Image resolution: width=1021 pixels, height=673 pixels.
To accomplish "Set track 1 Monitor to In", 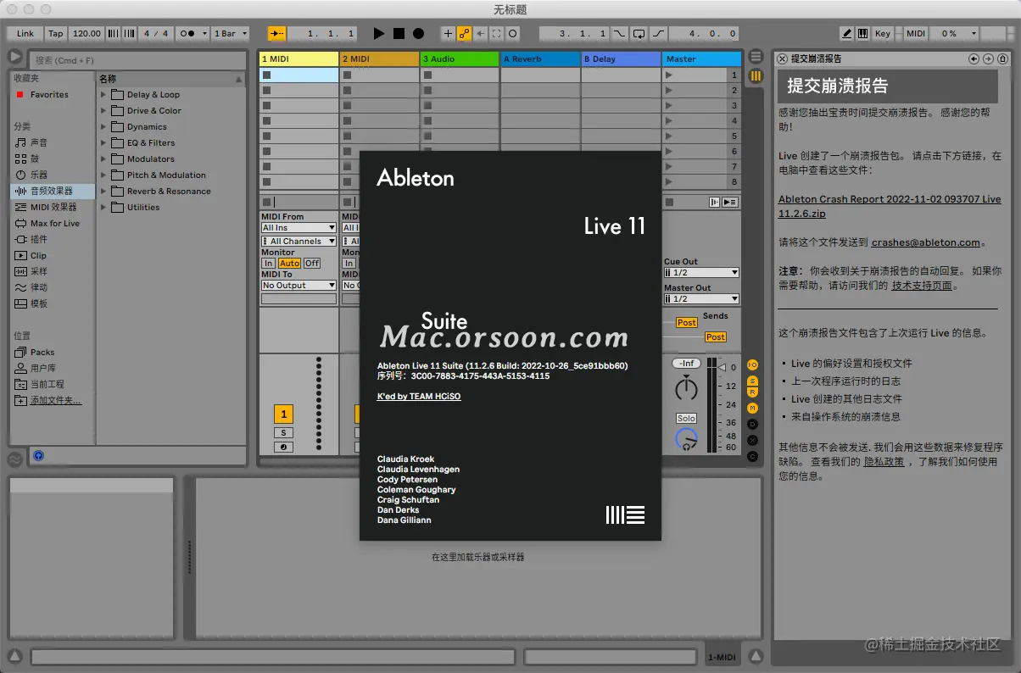I will pos(269,263).
